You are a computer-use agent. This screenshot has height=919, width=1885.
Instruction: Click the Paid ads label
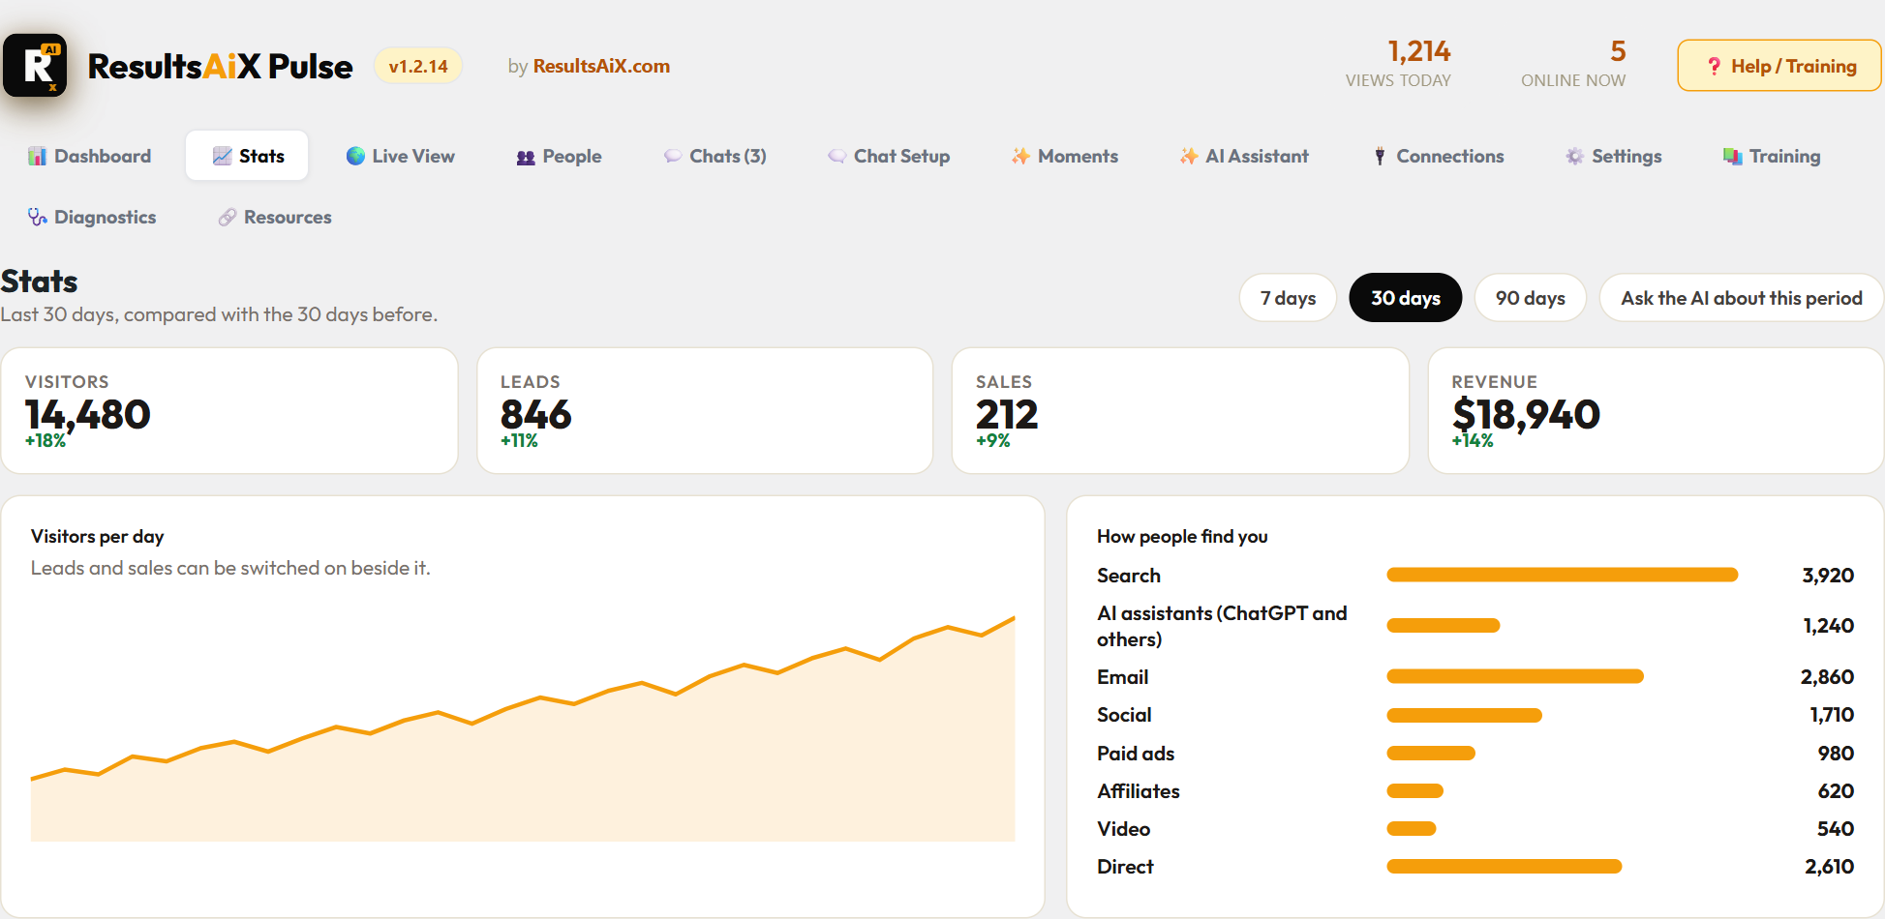[x=1135, y=754]
